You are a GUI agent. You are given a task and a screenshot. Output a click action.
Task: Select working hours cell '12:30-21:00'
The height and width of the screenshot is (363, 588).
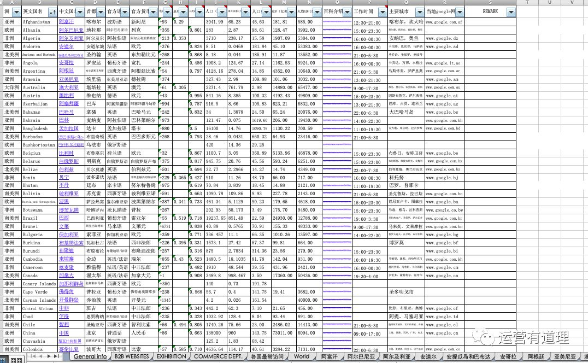[x=370, y=22]
